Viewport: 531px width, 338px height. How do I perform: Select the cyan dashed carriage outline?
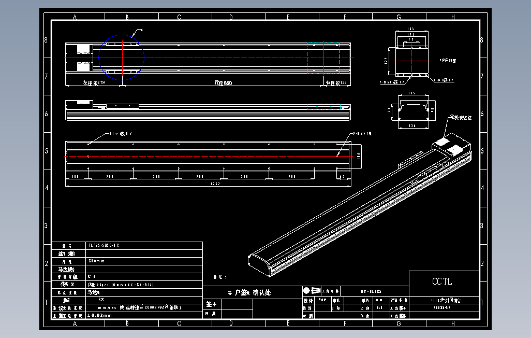pyautogui.click(x=323, y=58)
